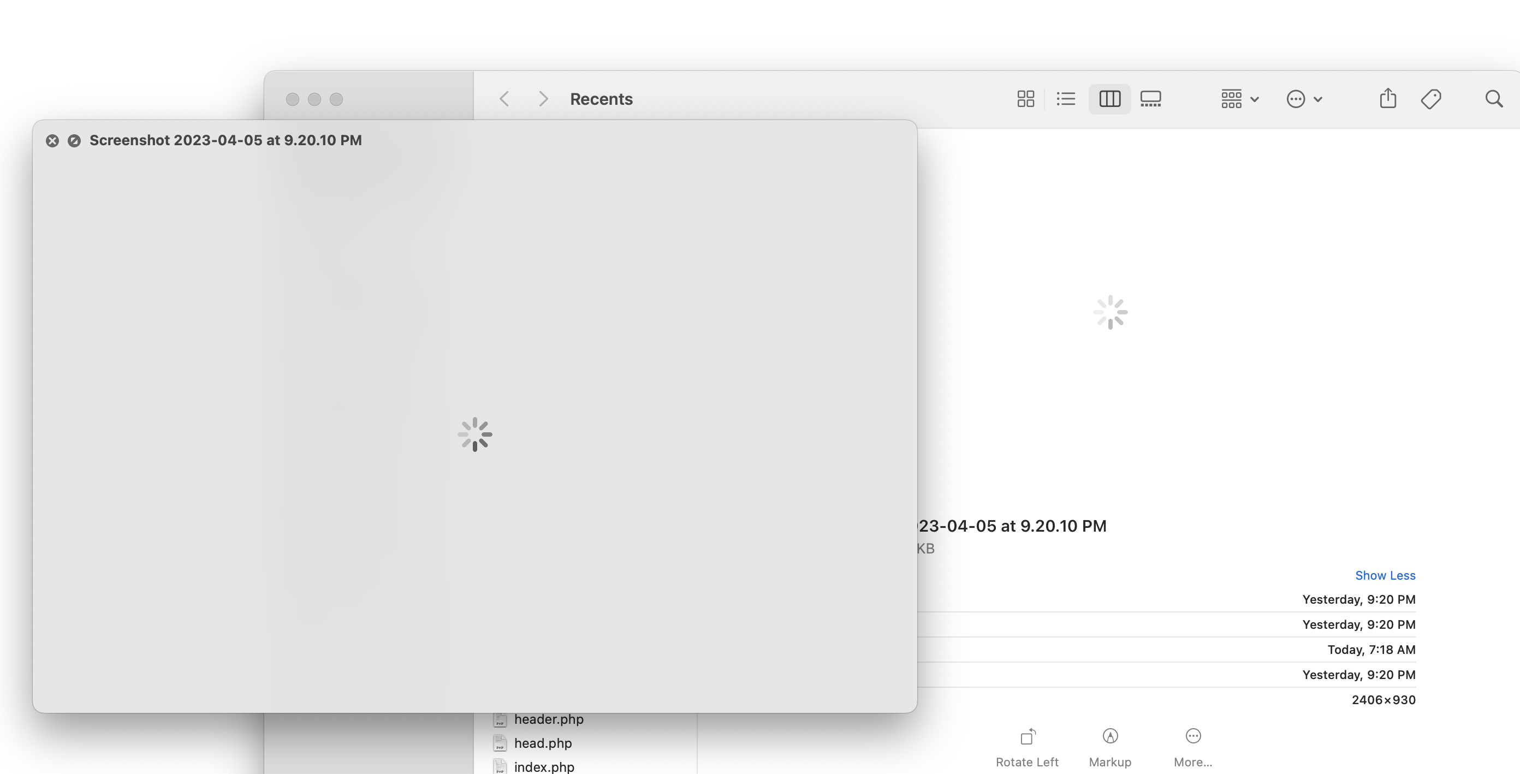Image resolution: width=1520 pixels, height=774 pixels.
Task: Select index.php file
Action: pyautogui.click(x=543, y=766)
